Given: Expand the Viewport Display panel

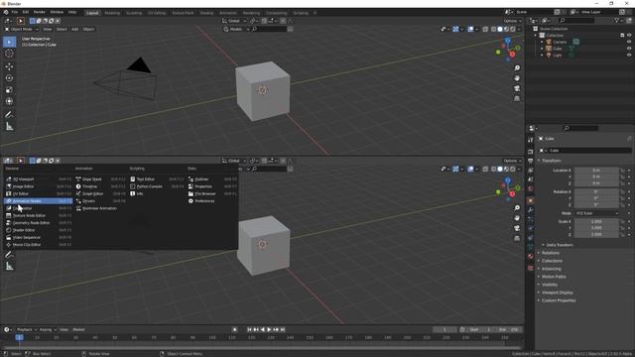Looking at the screenshot, I should pos(557,293).
